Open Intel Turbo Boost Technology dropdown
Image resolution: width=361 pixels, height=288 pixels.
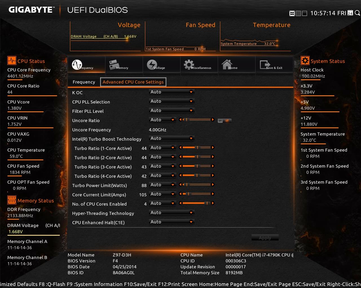pos(172,138)
